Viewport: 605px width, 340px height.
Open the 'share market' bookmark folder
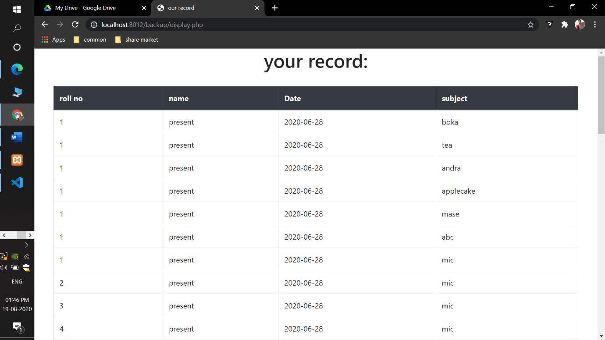(136, 39)
